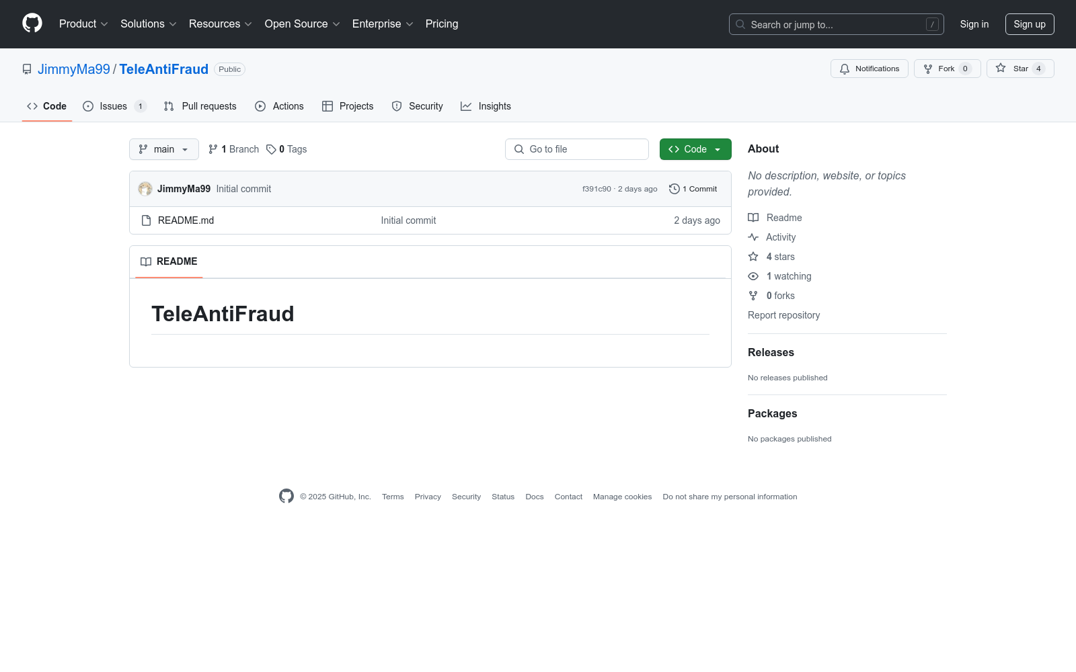Open the Terms footer link
Viewport: 1076px width, 672px height.
393,497
